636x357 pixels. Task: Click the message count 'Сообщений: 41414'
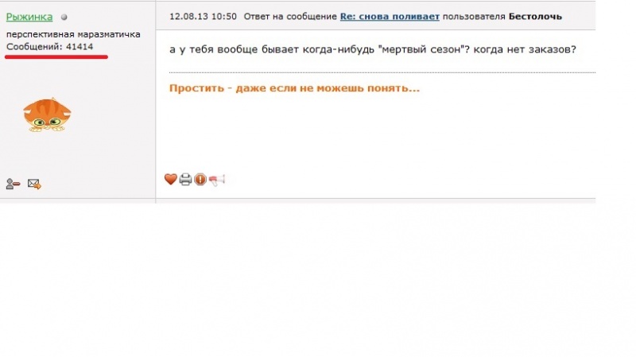(x=49, y=47)
